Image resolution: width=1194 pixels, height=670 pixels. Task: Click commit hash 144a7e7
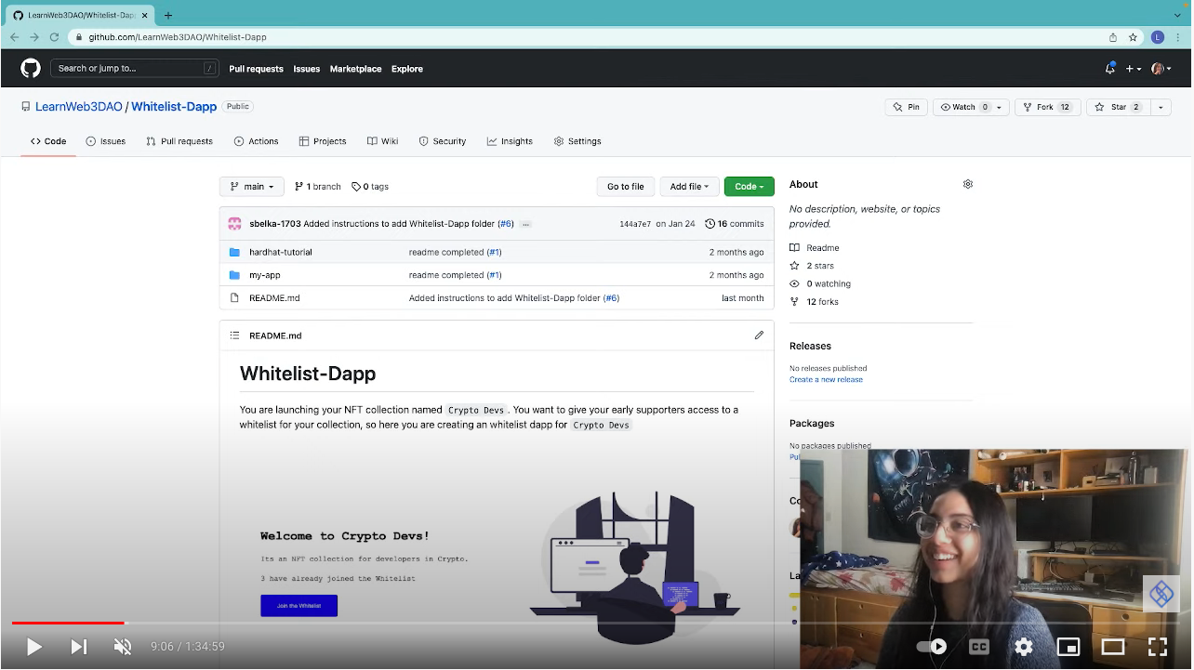click(634, 224)
